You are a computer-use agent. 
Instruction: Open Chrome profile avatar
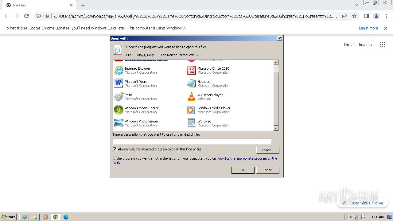click(376, 16)
